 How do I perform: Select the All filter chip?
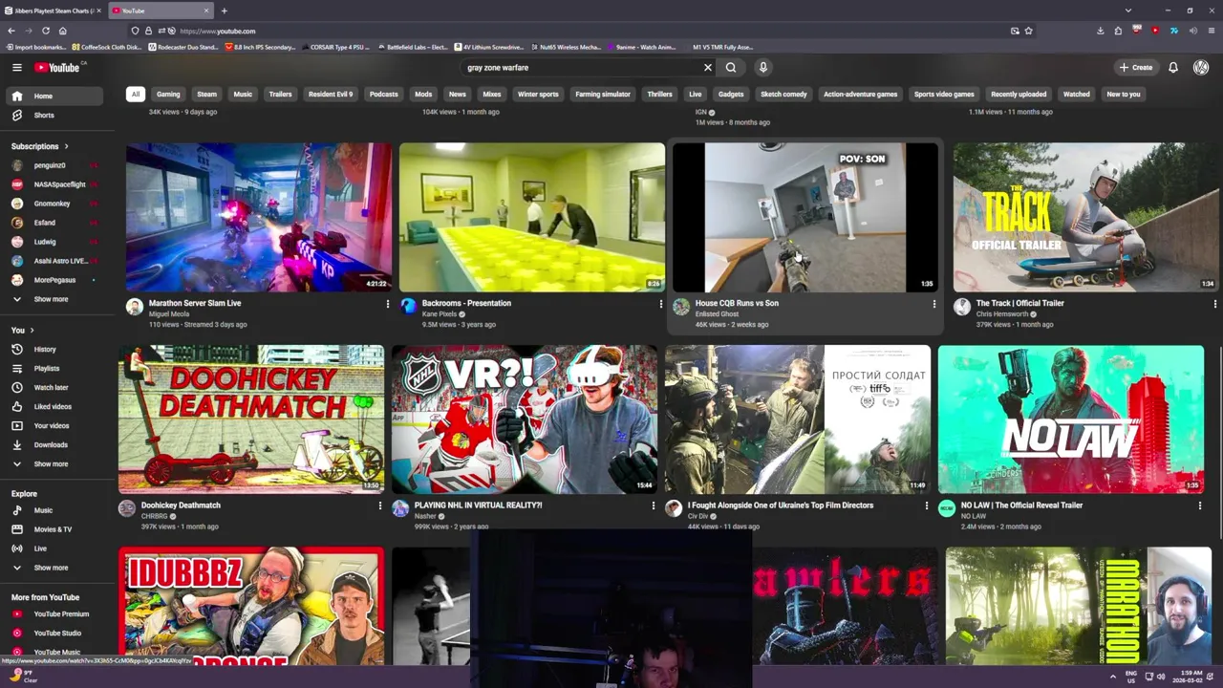pos(136,95)
